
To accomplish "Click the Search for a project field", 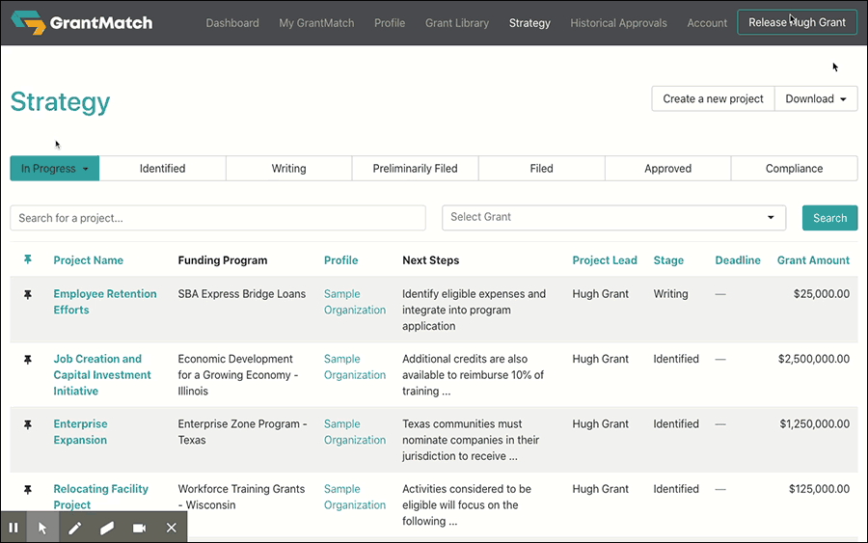I will pyautogui.click(x=217, y=218).
